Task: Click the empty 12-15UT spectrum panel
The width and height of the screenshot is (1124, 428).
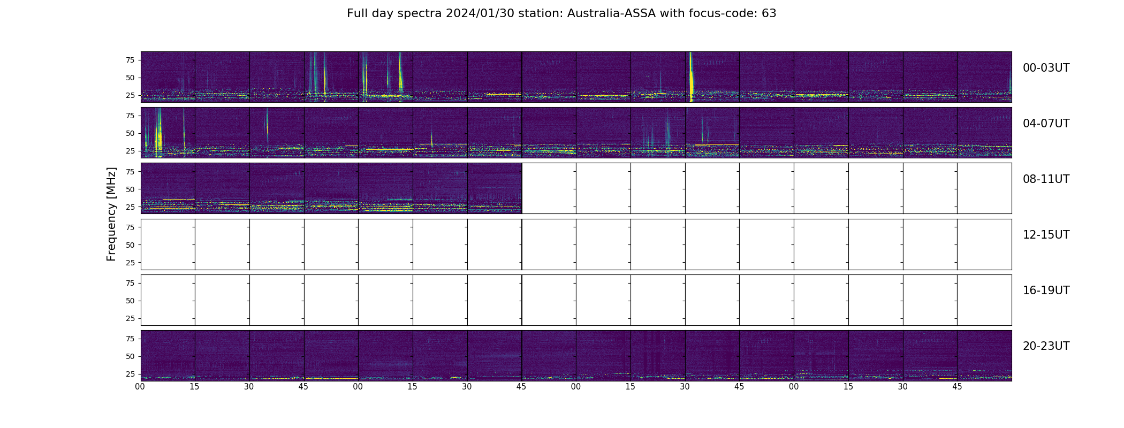Action: 576,244
